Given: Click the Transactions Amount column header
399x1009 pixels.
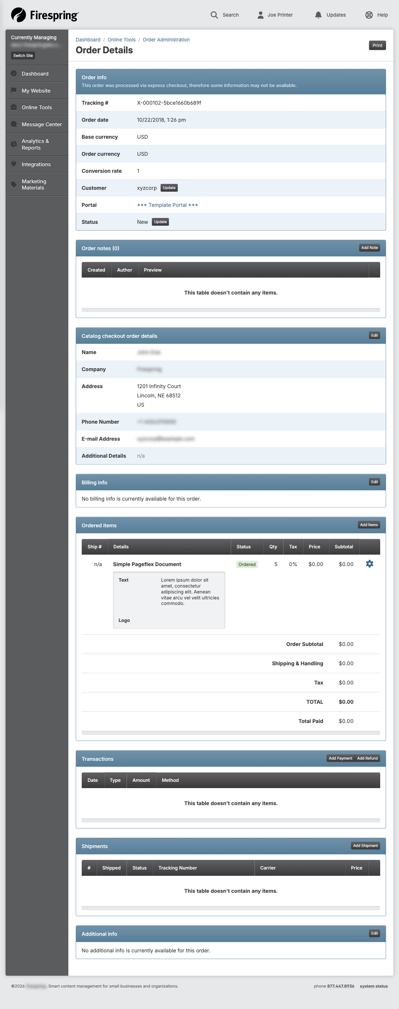Looking at the screenshot, I should click(x=141, y=780).
